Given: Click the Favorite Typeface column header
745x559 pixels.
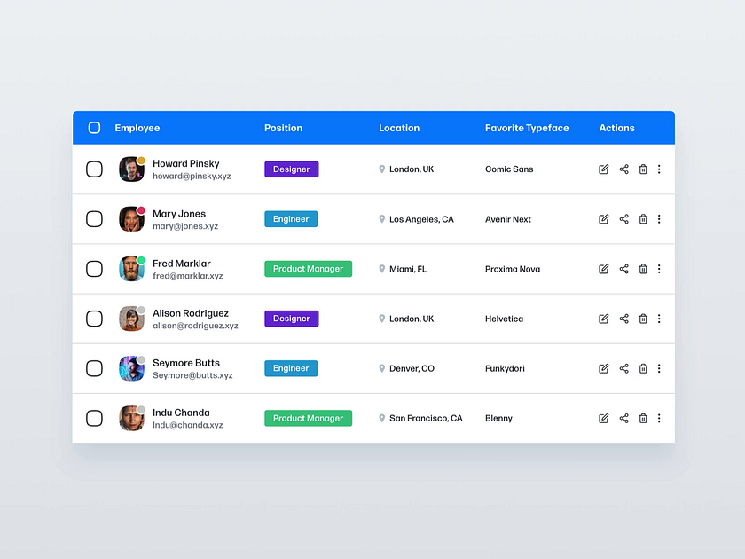Looking at the screenshot, I should [527, 127].
